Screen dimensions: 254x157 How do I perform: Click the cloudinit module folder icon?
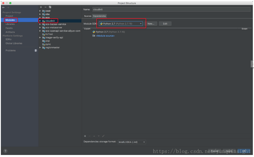click(x=43, y=21)
